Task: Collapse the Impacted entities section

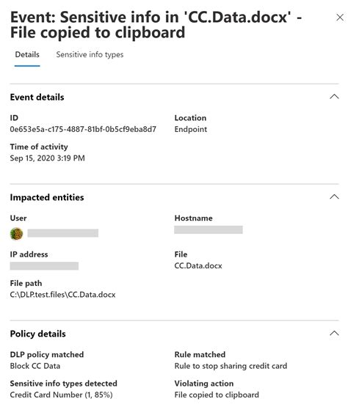Action: pyautogui.click(x=334, y=197)
